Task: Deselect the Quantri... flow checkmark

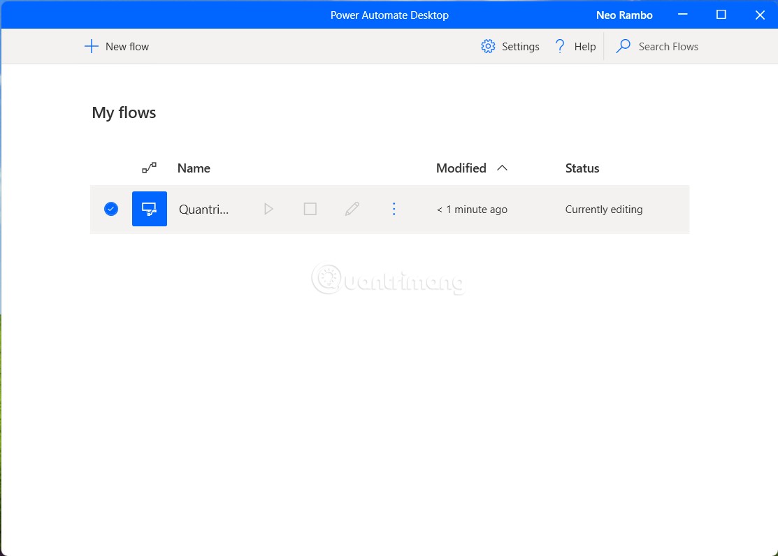Action: pos(111,209)
